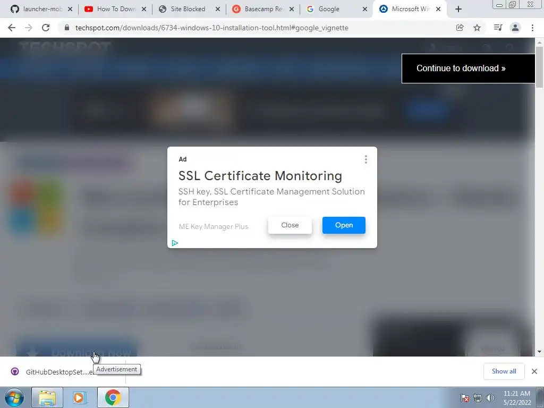Open Action Center flag icon
This screenshot has height=408, width=544.
pyautogui.click(x=464, y=398)
